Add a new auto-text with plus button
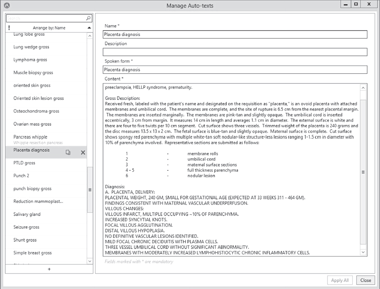Screen dimensions: 380x289 pos(49,269)
